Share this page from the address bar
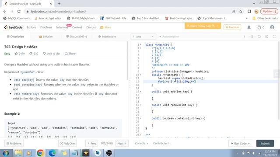Viewport: 280px width, 157px height. [233, 11]
